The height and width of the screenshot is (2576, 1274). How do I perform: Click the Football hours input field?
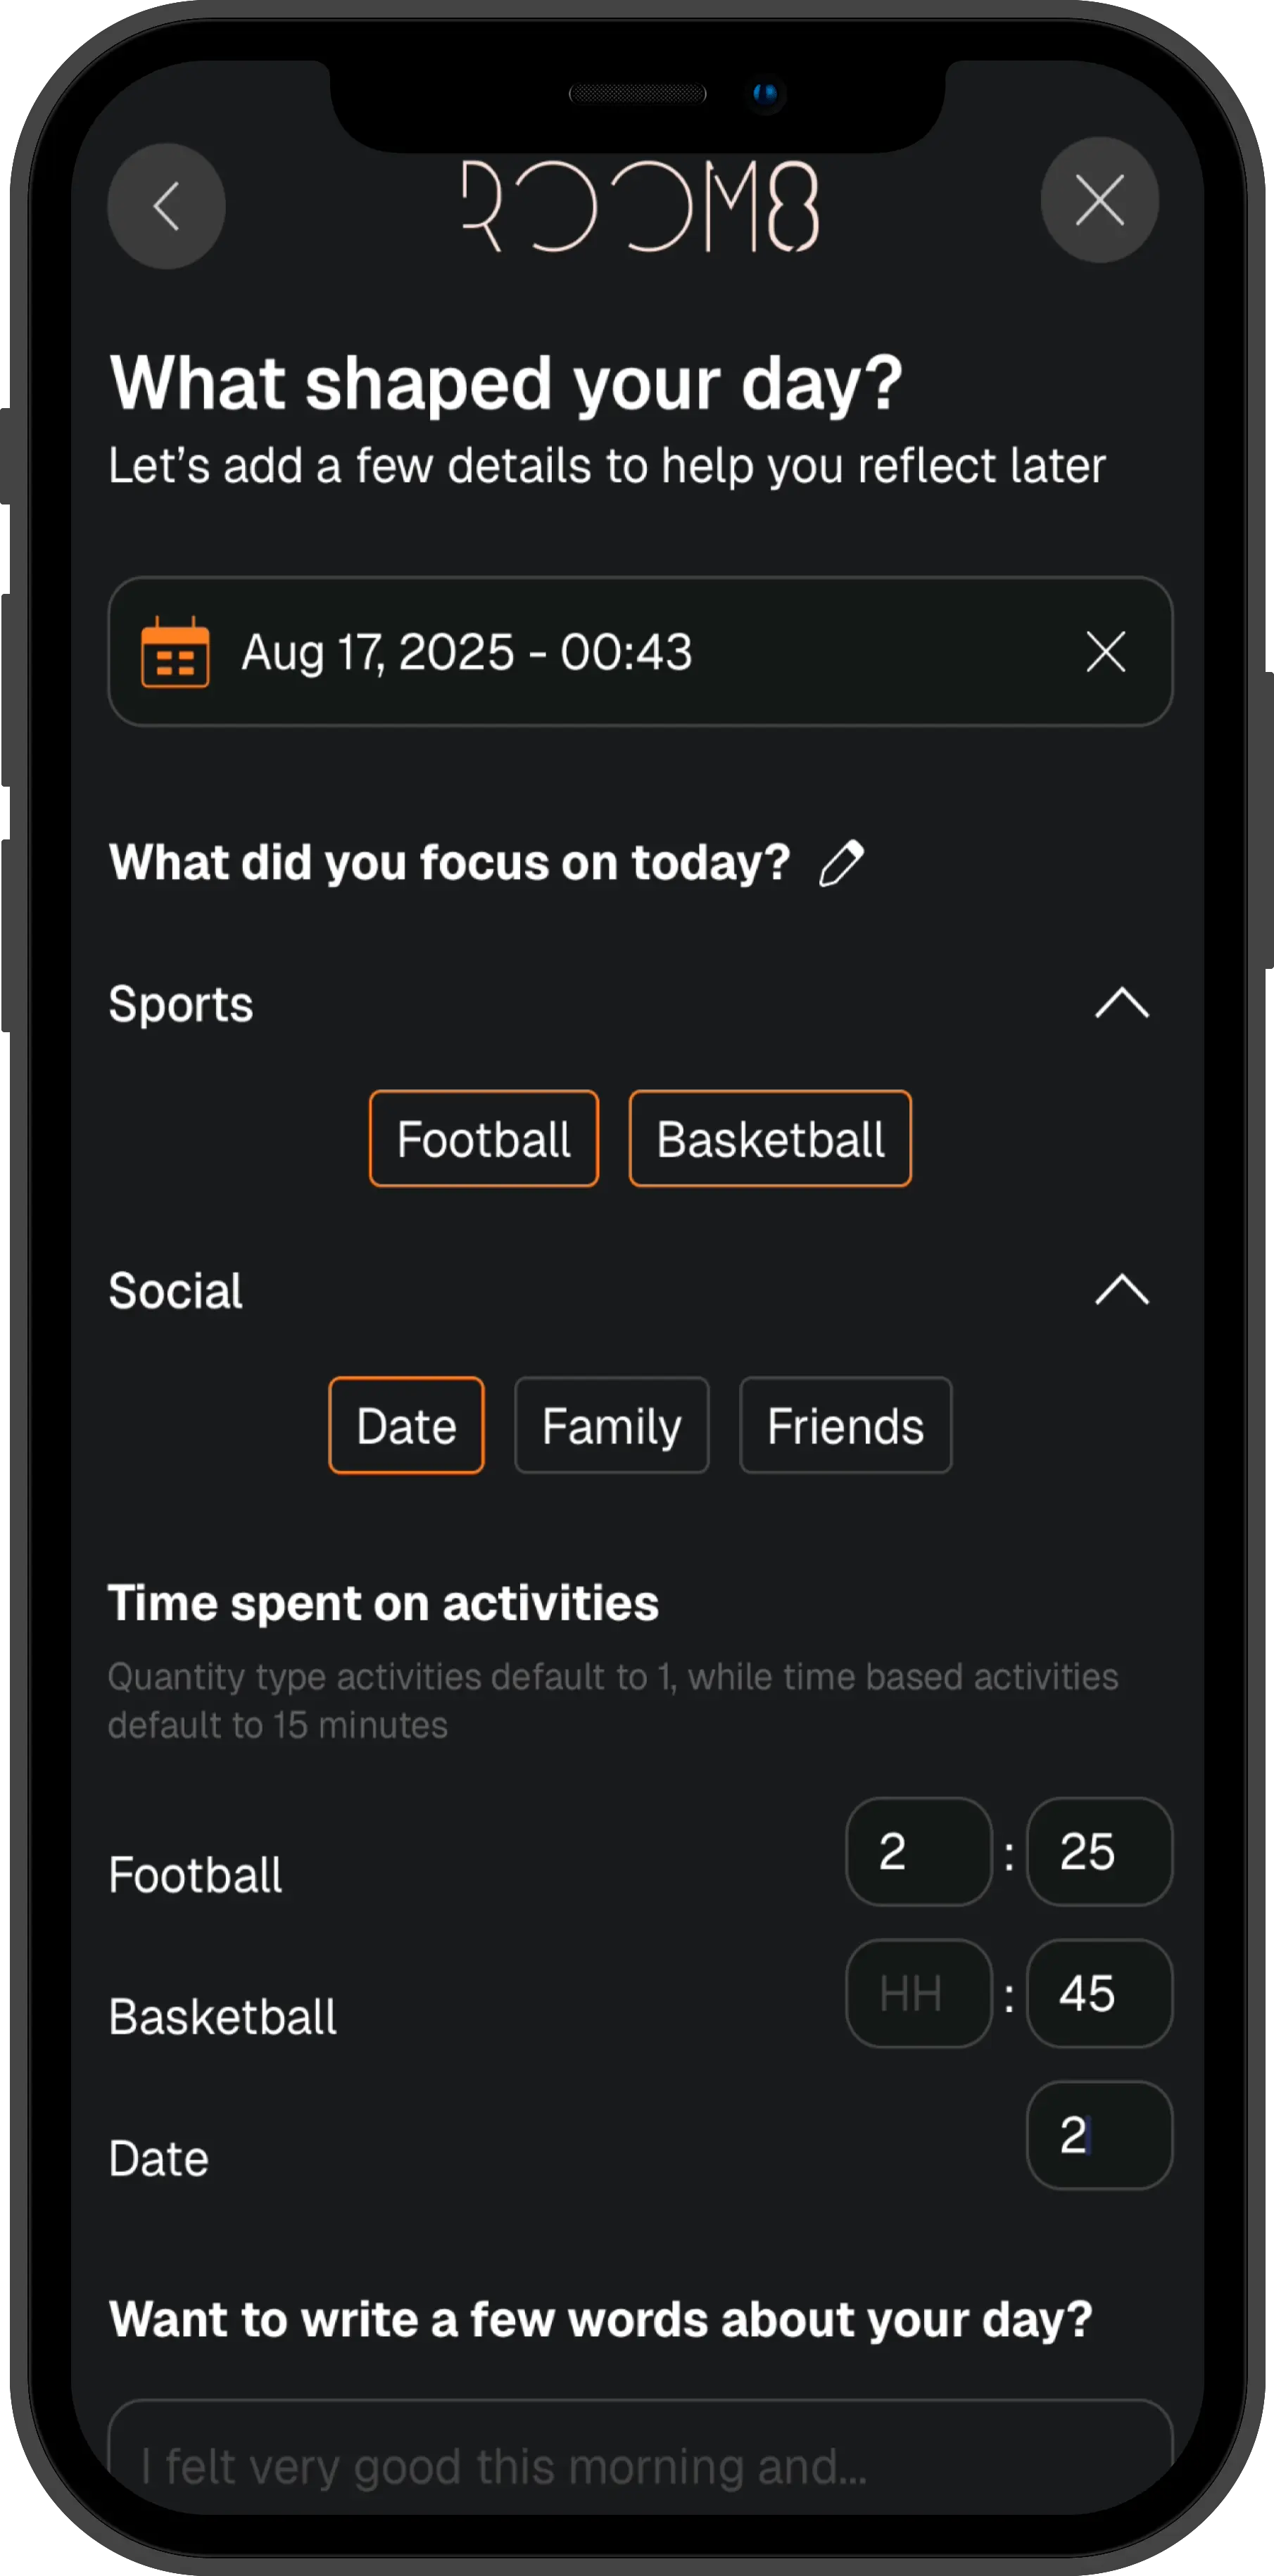click(x=918, y=1852)
